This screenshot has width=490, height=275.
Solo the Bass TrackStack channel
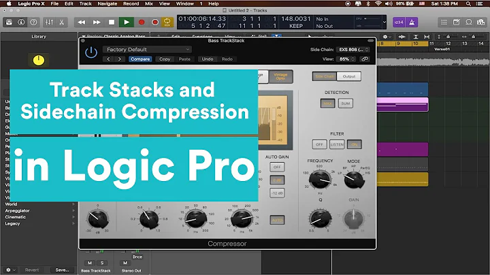click(x=102, y=263)
